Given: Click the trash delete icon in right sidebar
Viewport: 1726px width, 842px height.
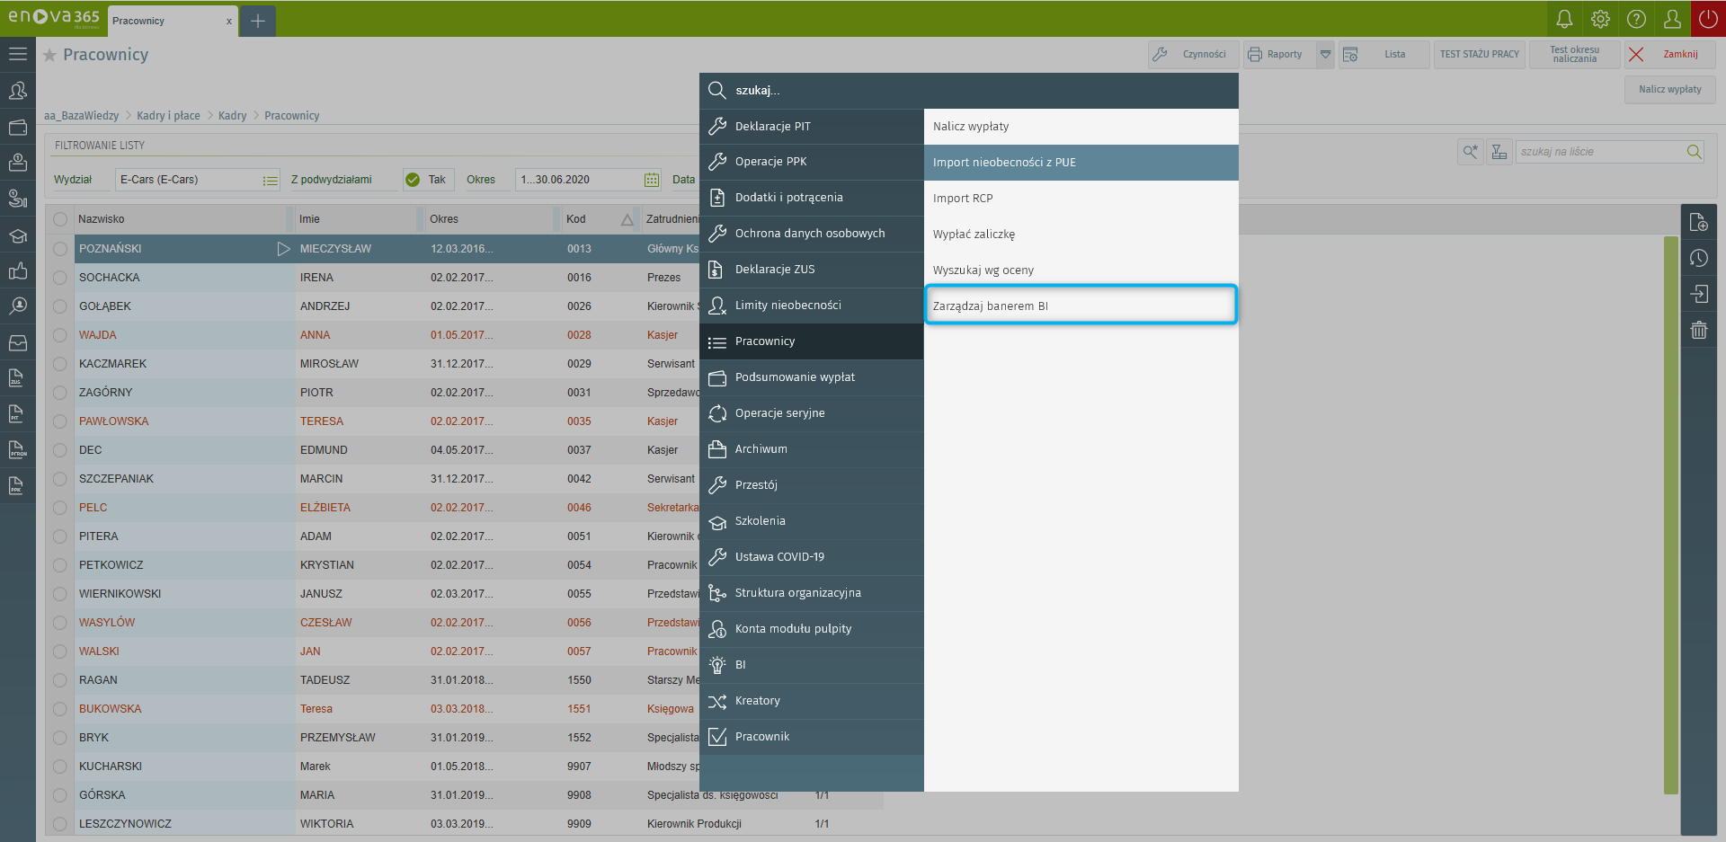Looking at the screenshot, I should (1698, 330).
